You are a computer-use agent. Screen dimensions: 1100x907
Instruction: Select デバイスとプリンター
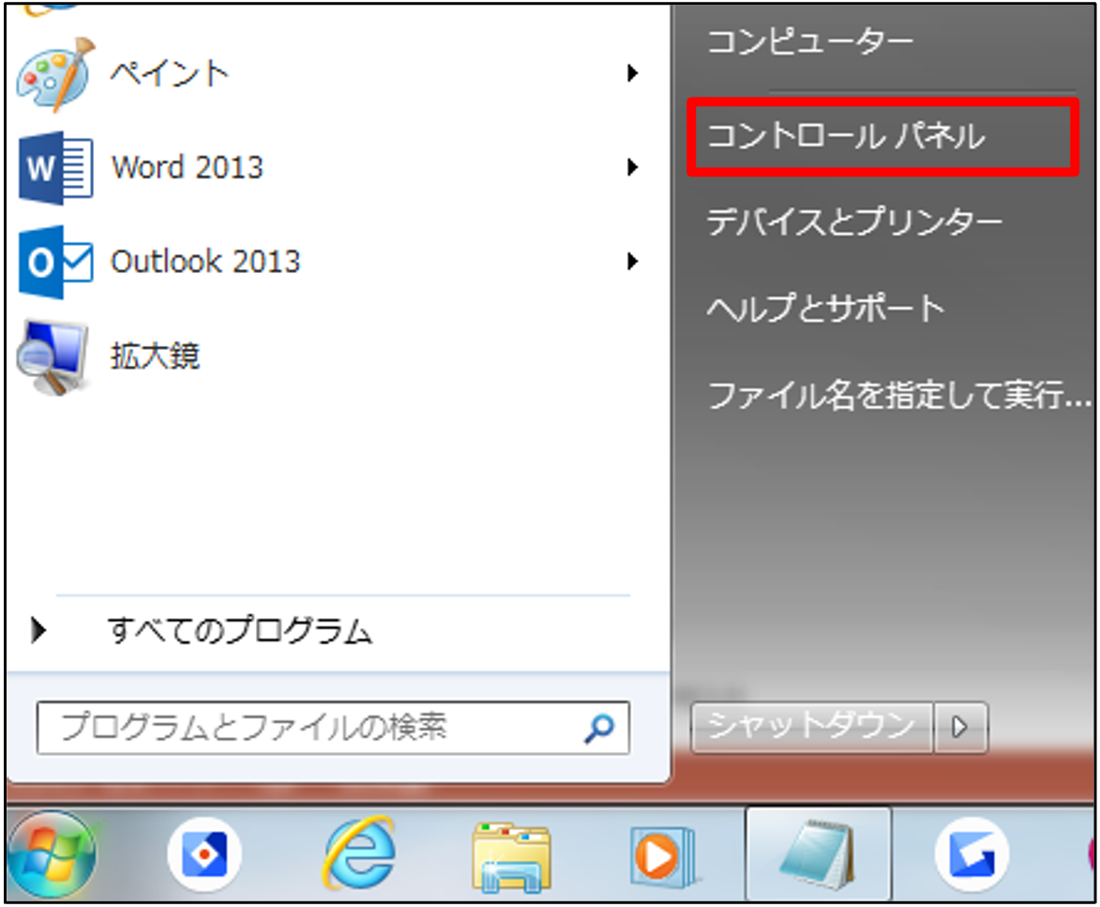(853, 222)
